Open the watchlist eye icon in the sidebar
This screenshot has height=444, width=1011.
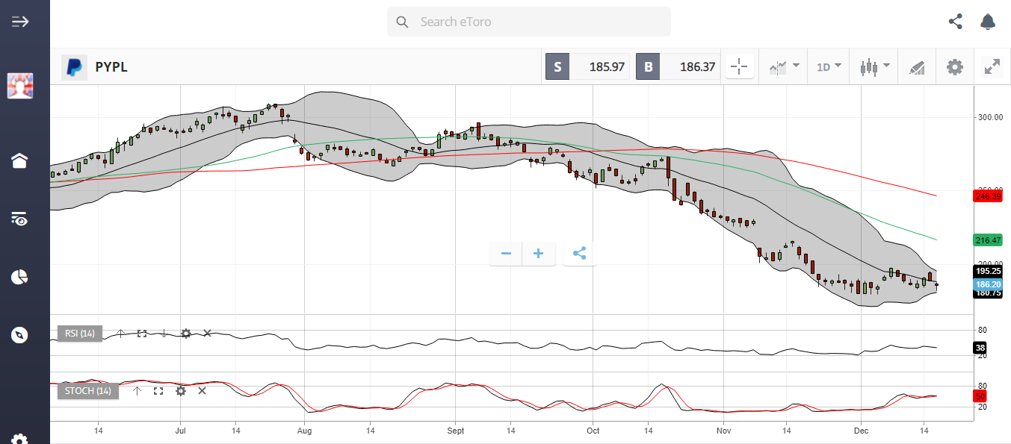[20, 219]
